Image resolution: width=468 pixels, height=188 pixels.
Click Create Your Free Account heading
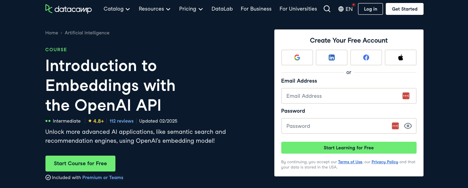(349, 40)
